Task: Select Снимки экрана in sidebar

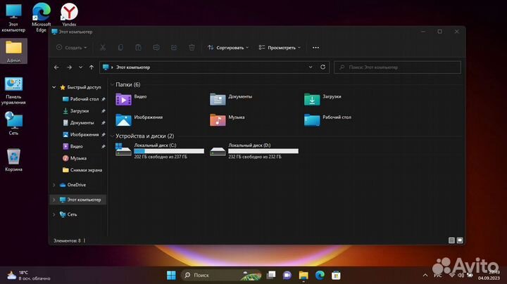Action: 82,169
